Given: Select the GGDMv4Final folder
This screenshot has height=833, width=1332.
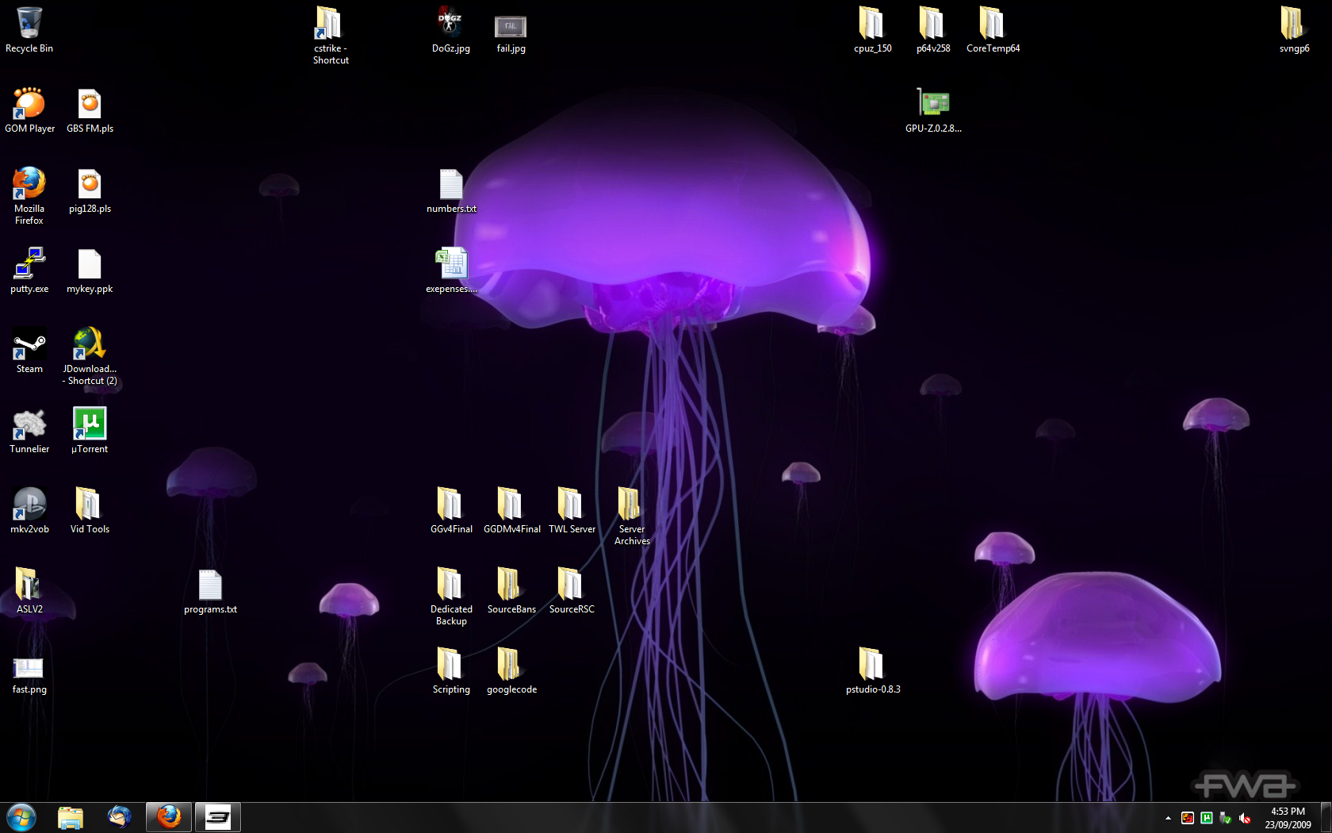Looking at the screenshot, I should pyautogui.click(x=511, y=511).
